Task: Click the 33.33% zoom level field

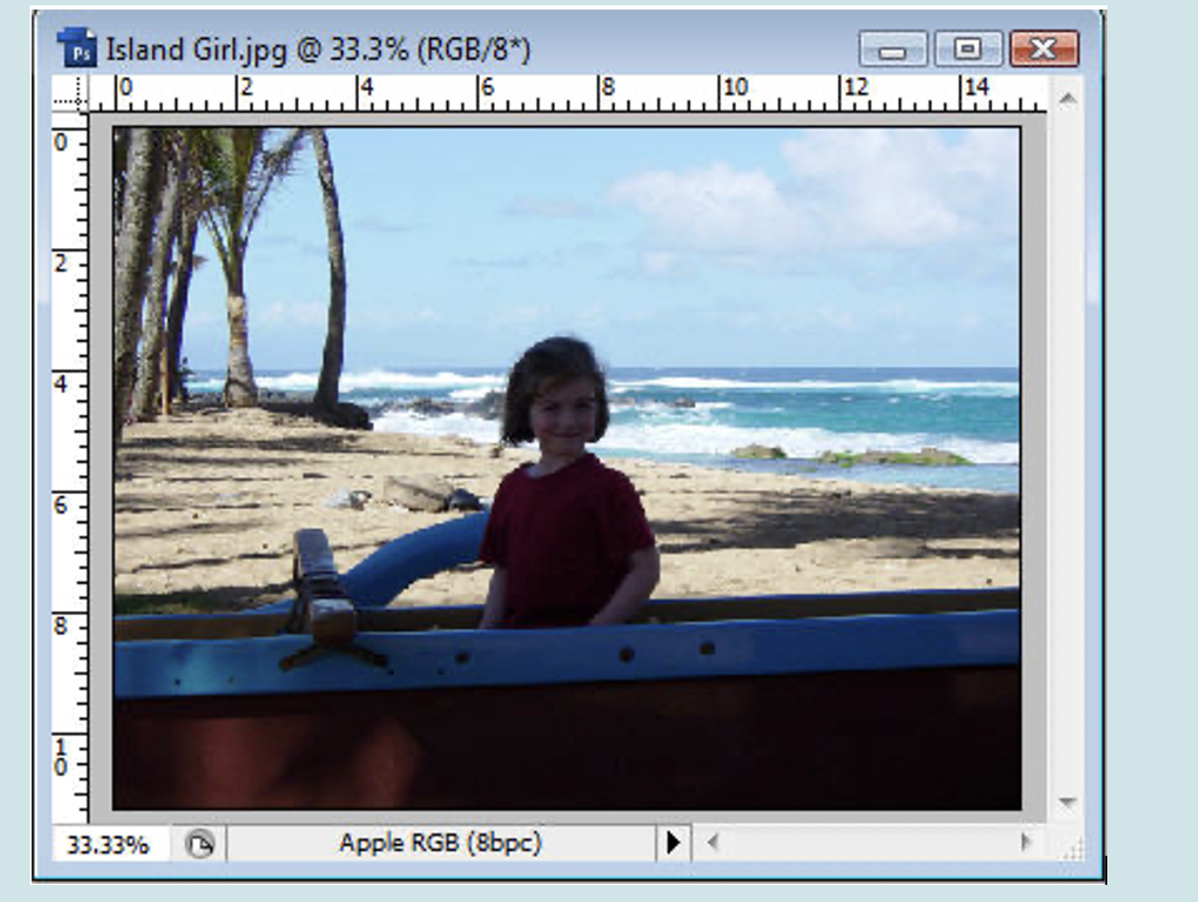Action: pyautogui.click(x=109, y=845)
